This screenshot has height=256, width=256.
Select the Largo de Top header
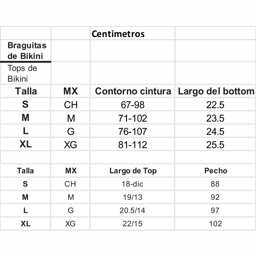click(x=132, y=171)
